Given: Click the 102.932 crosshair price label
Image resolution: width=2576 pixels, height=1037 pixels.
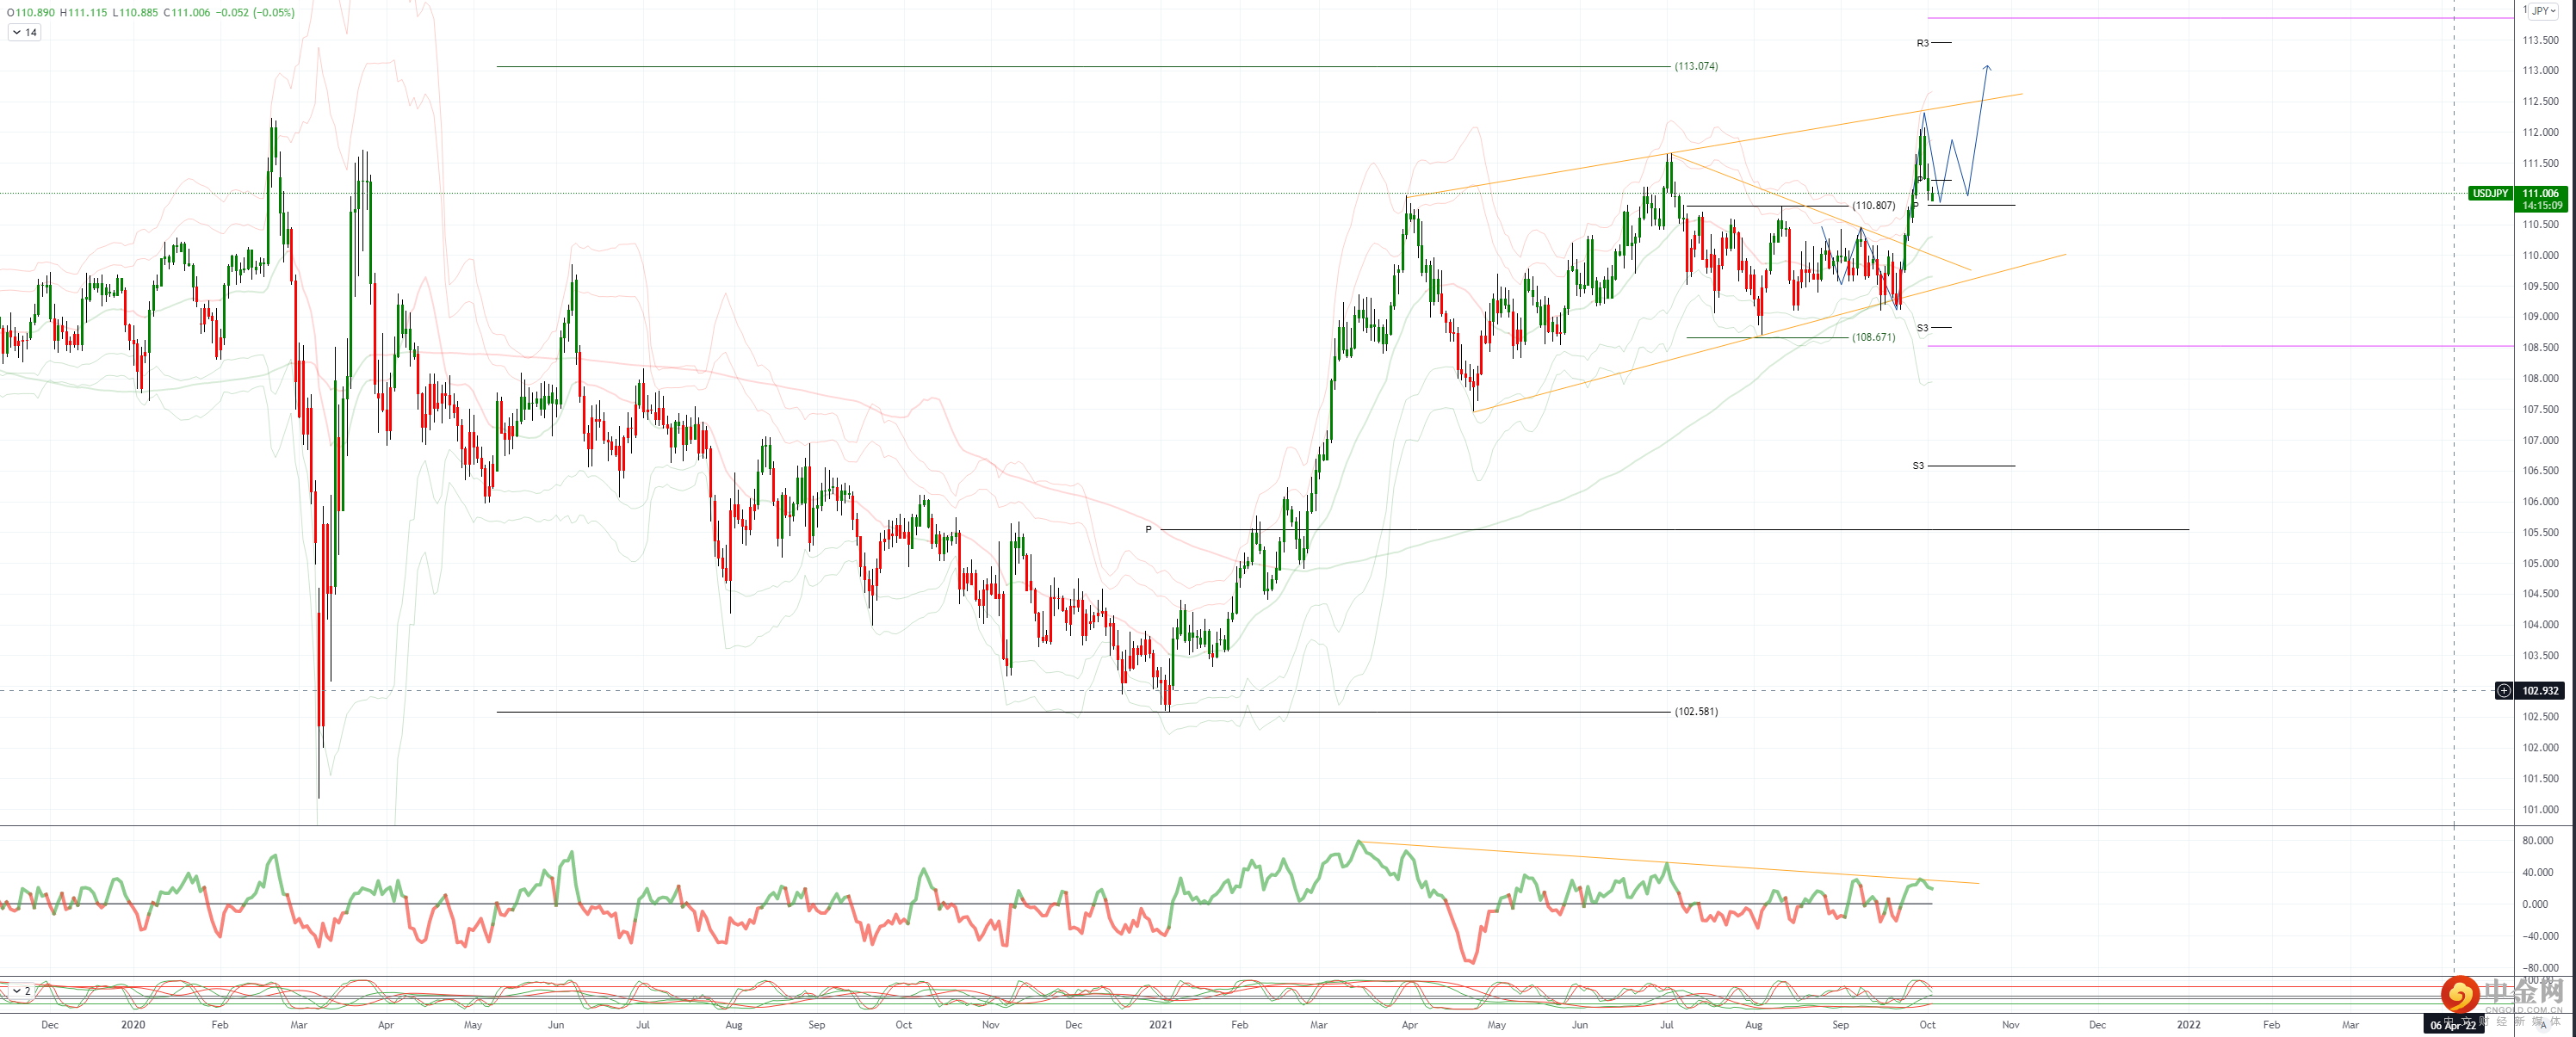Looking at the screenshot, I should [x=2540, y=690].
